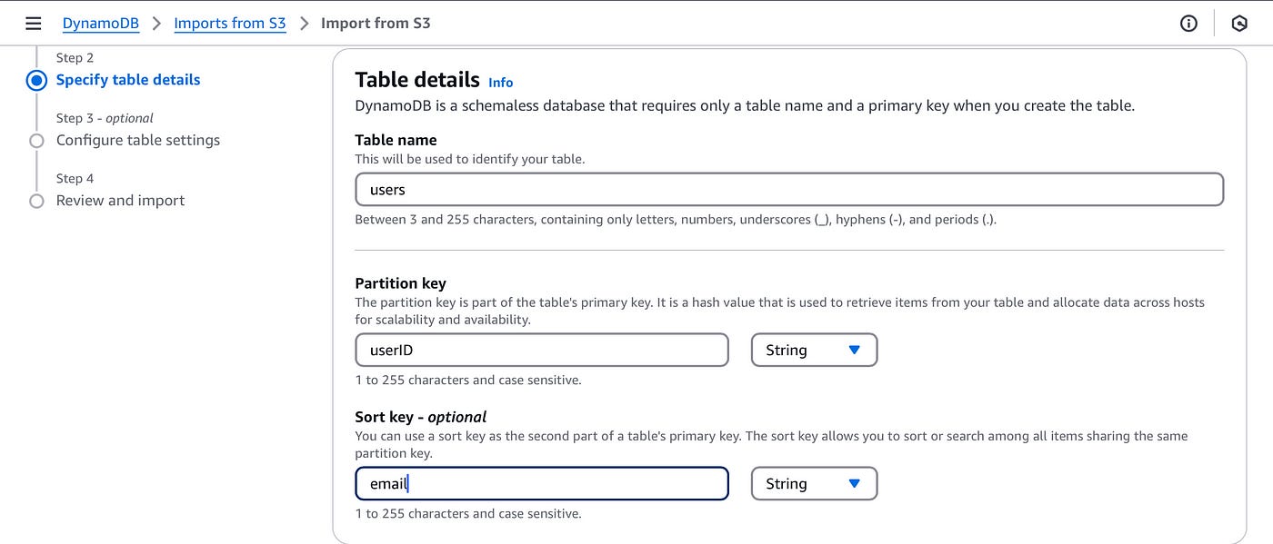Select the Review and import step radio
The image size is (1273, 544).
point(36,201)
